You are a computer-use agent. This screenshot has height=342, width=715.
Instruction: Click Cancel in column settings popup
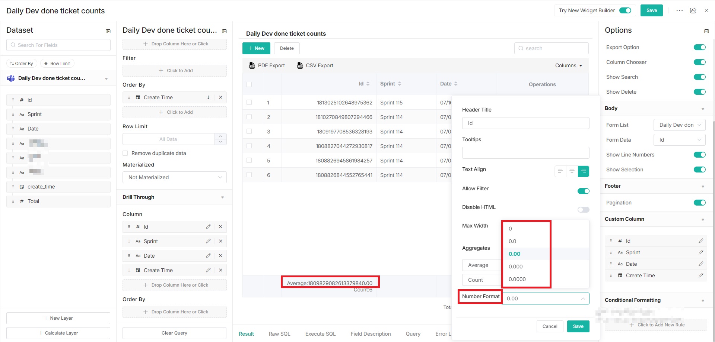point(550,326)
